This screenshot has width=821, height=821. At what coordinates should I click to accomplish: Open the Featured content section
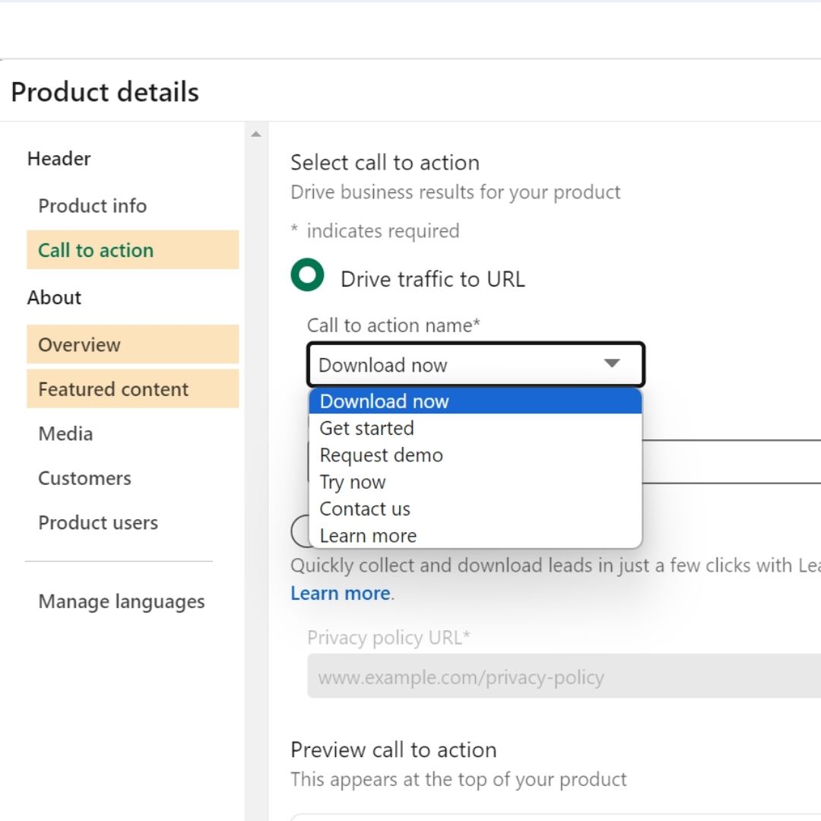point(132,389)
